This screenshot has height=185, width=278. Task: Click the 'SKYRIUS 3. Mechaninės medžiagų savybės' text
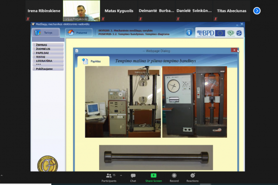click(126, 31)
